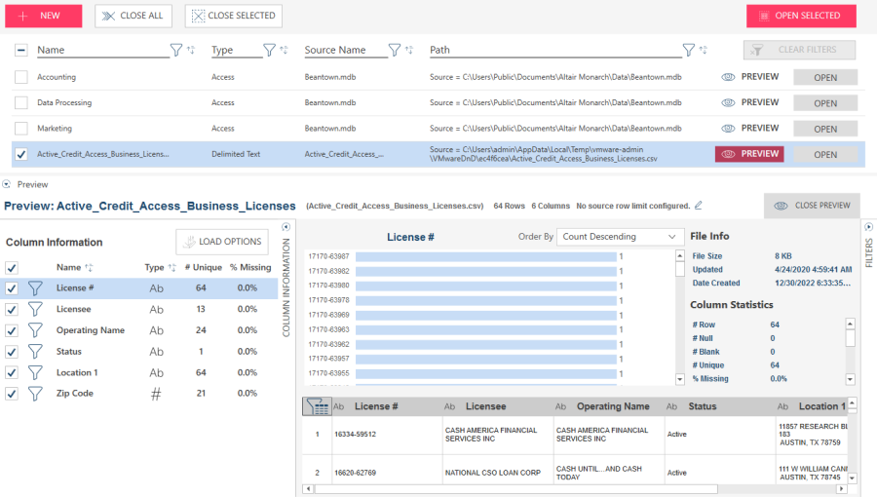Uncheck Active_Credit_Access_Business_Licenses row checkbox

pyautogui.click(x=21, y=154)
